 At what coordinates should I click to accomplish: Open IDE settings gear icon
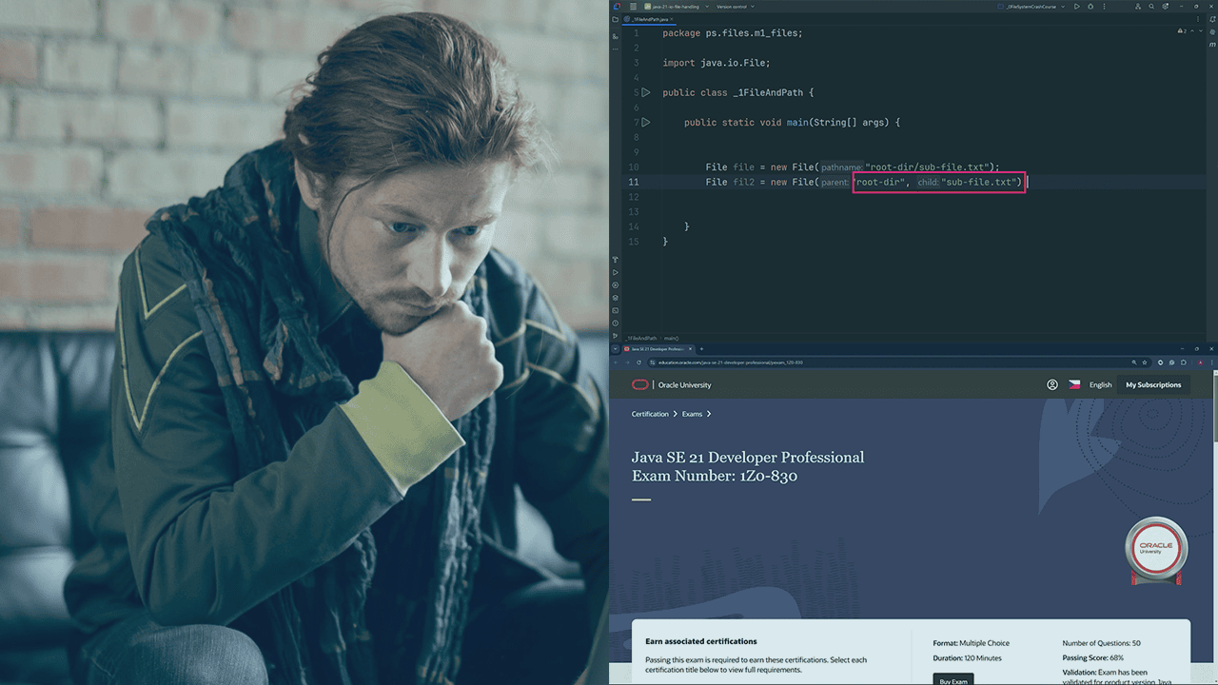[1165, 7]
